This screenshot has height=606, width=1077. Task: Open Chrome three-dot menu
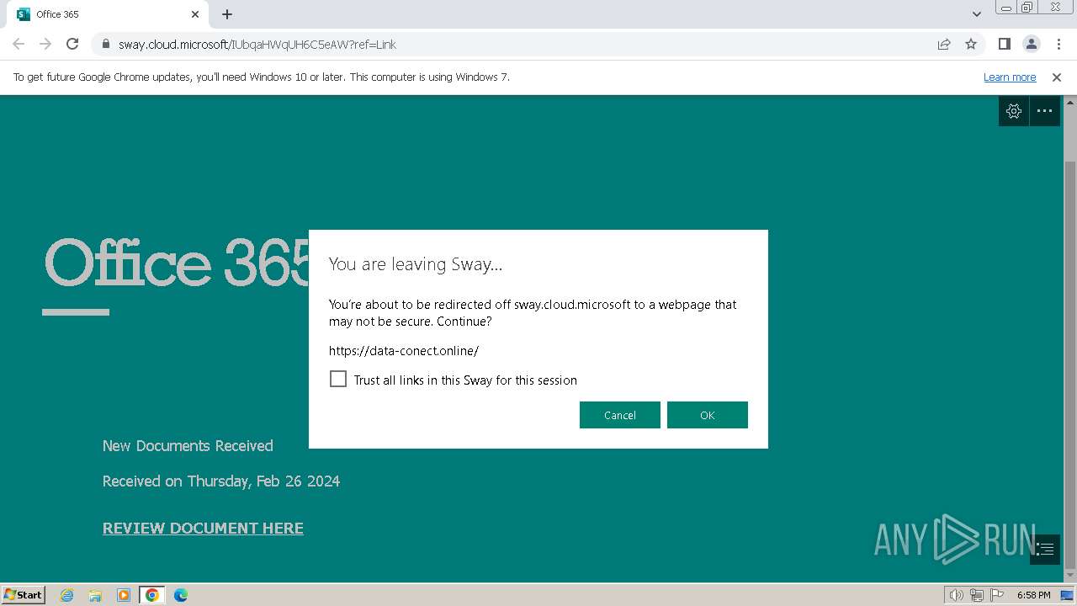[1058, 45]
